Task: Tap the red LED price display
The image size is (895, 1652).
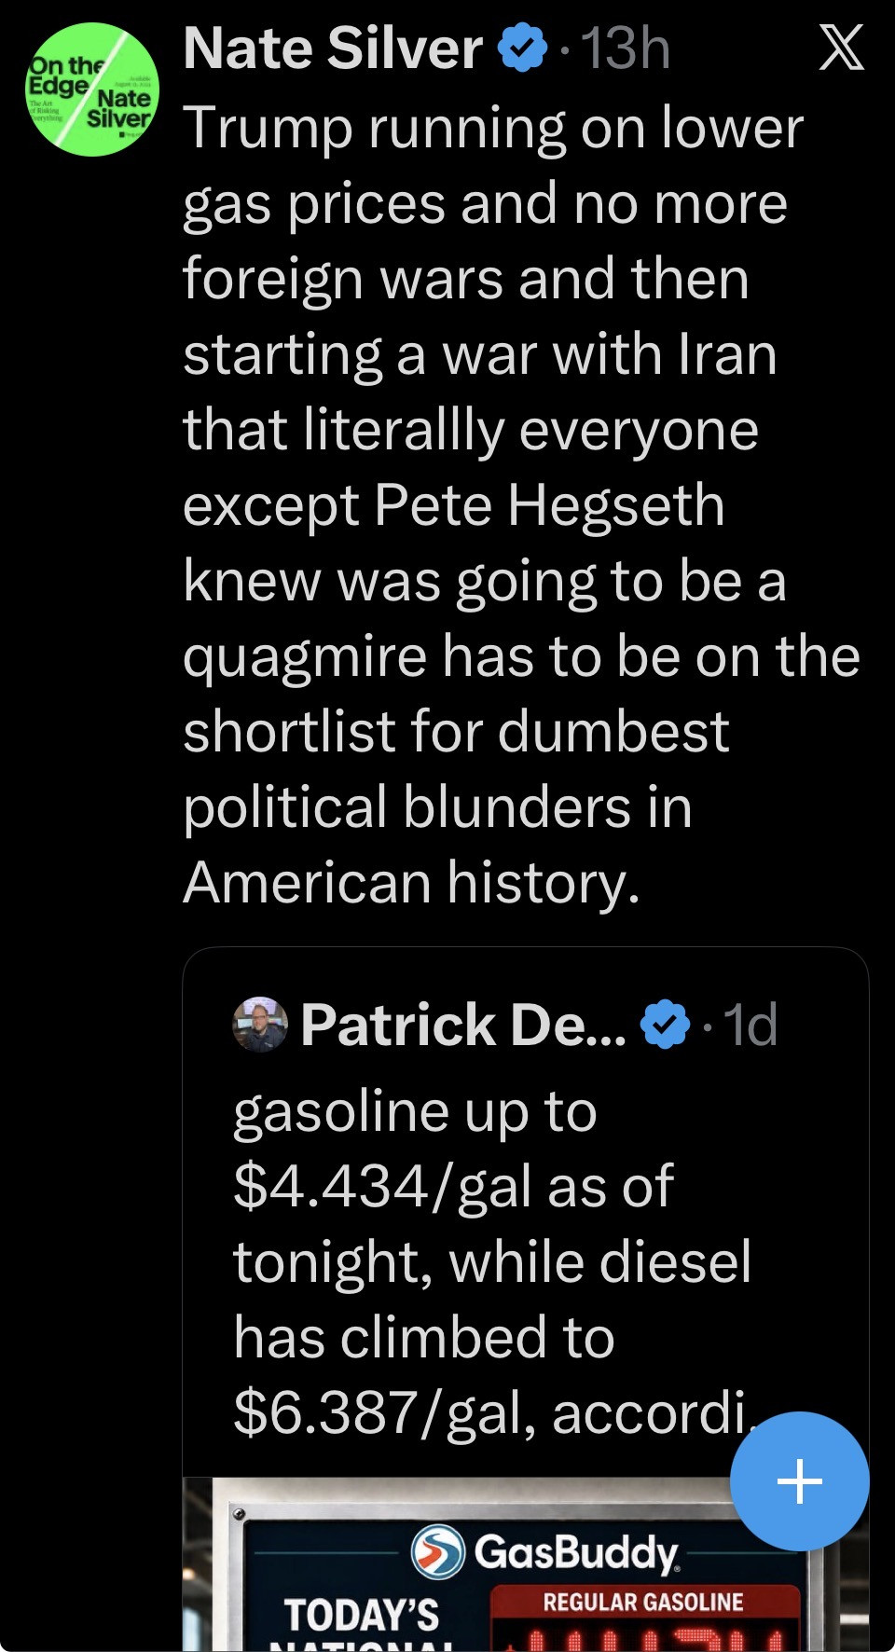Action: (646, 1636)
